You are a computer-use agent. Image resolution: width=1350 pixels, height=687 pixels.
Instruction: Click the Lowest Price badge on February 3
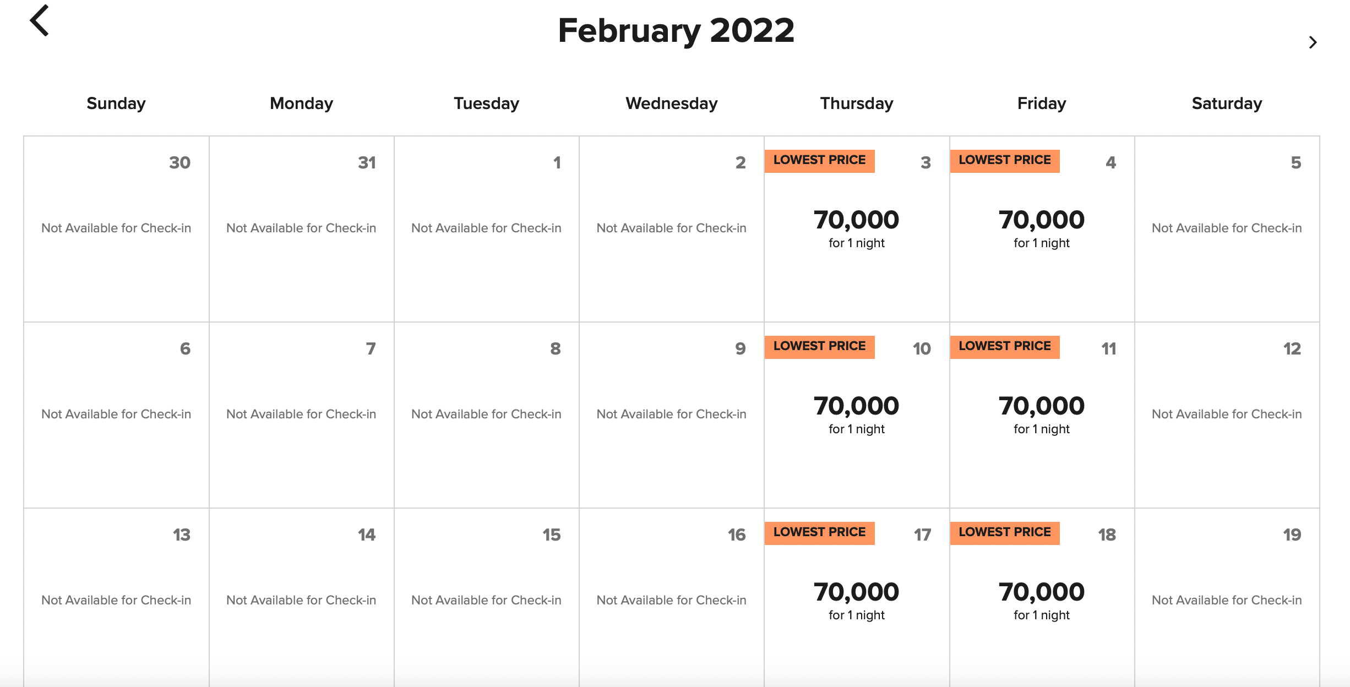[x=819, y=161]
